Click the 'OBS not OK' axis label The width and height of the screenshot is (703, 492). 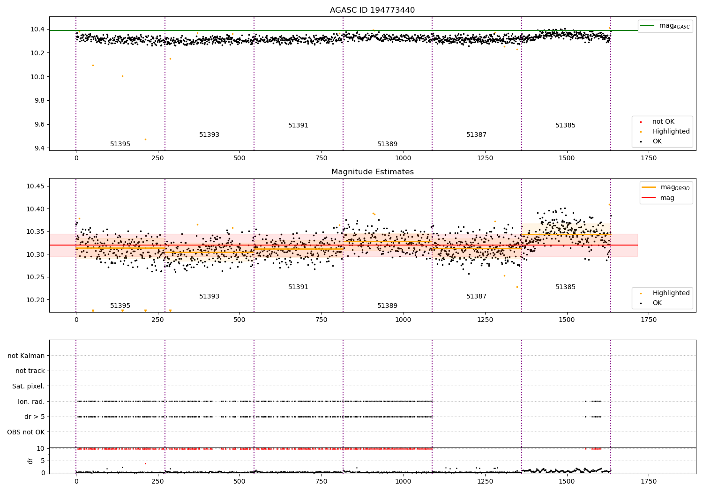pos(26,432)
